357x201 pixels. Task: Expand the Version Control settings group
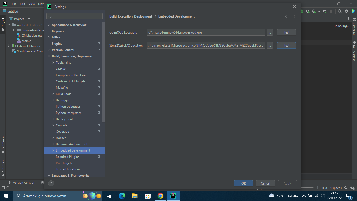(x=49, y=50)
